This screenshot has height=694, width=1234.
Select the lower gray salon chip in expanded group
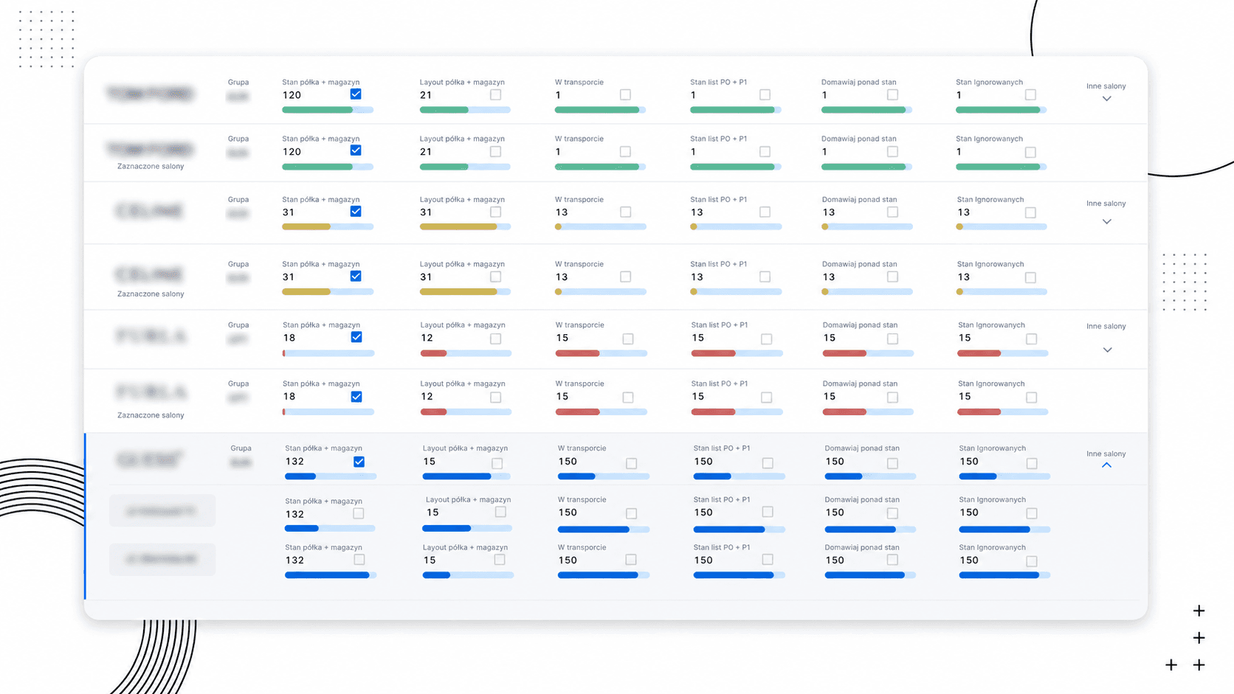pos(162,559)
